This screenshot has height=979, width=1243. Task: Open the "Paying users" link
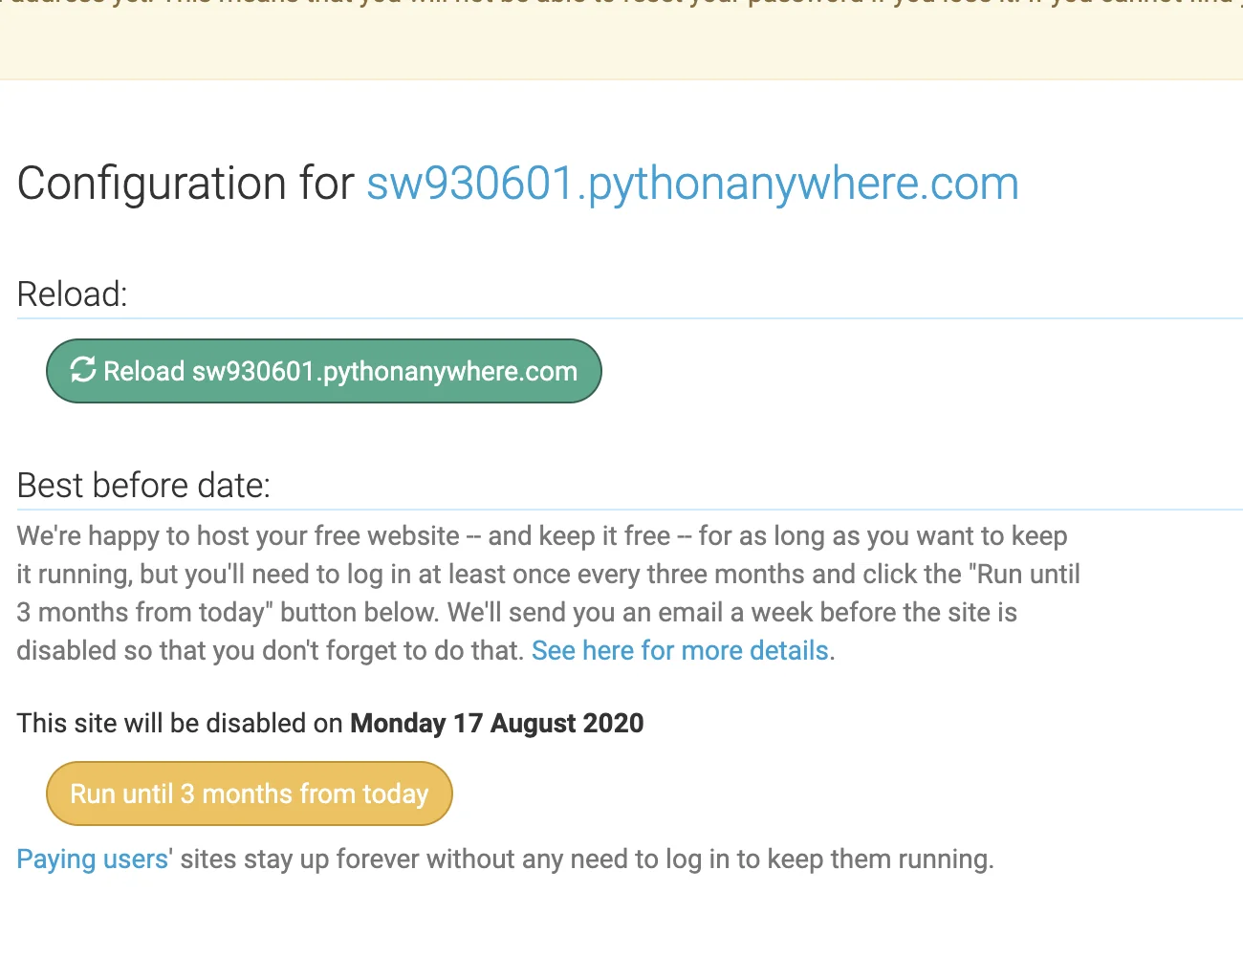(x=93, y=859)
